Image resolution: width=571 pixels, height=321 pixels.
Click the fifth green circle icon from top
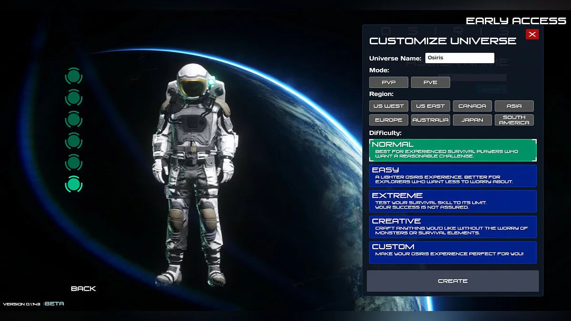(x=74, y=163)
